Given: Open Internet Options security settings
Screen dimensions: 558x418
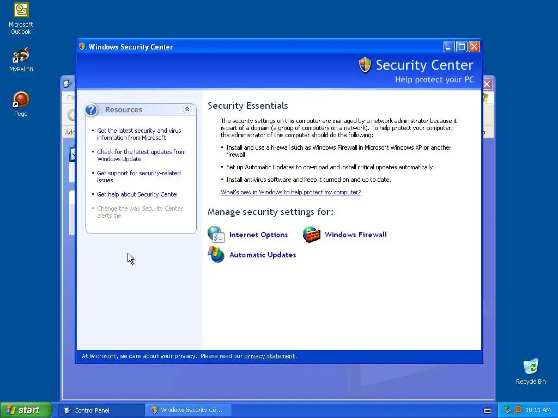Looking at the screenshot, I should click(x=258, y=235).
